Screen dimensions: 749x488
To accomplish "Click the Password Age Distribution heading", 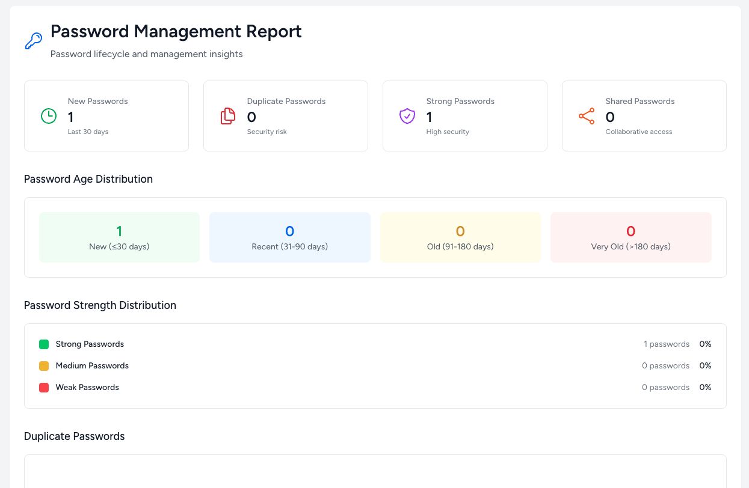I will coord(88,179).
